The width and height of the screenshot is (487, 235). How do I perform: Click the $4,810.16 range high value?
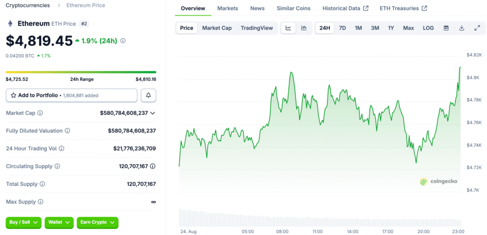[146, 79]
